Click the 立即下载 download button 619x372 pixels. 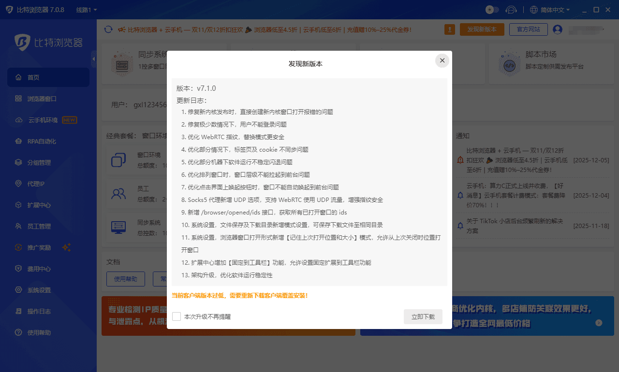click(x=423, y=316)
